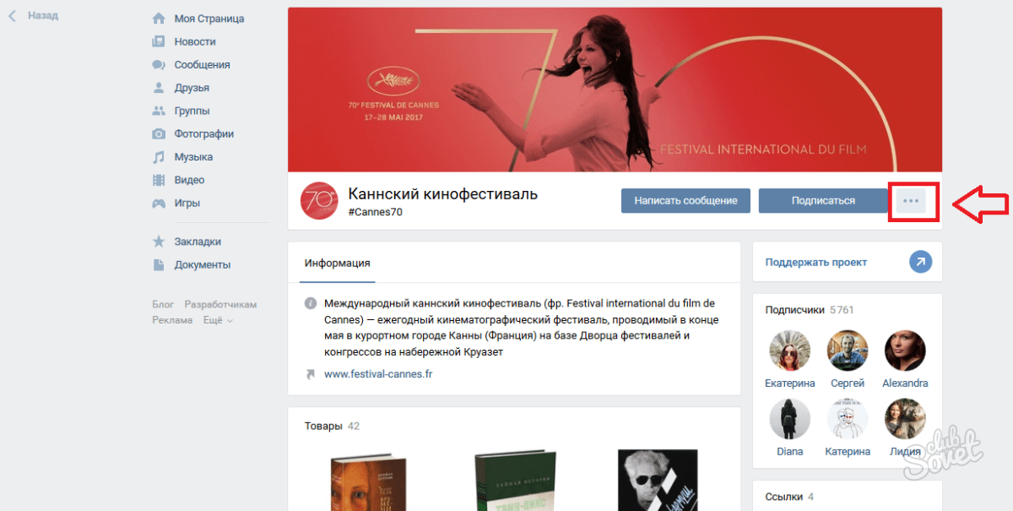This screenshot has height=511, width=1013.
Task: Open the Музыка note icon
Action: click(x=159, y=157)
